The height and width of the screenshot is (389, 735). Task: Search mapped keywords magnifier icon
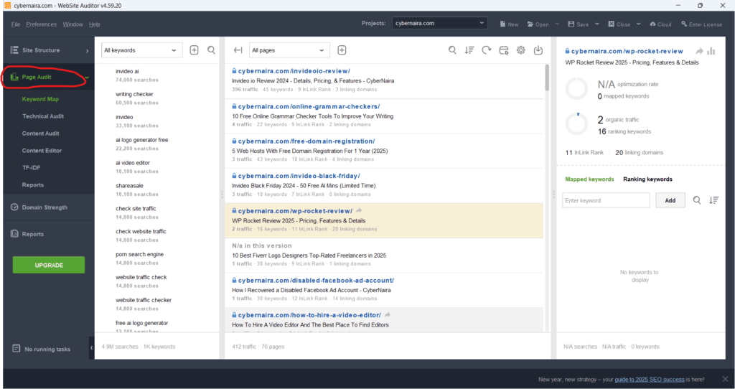[x=697, y=200]
